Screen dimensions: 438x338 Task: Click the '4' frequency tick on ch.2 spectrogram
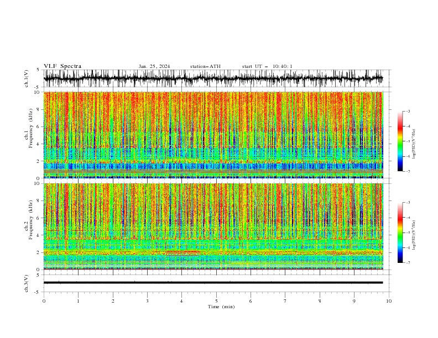pyautogui.click(x=39, y=235)
